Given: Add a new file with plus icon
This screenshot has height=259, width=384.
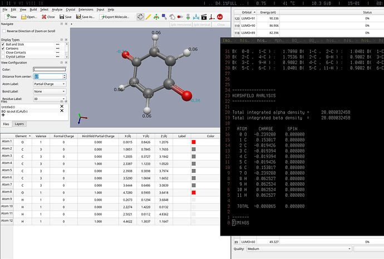Looking at the screenshot, I should [x=3, y=116].
